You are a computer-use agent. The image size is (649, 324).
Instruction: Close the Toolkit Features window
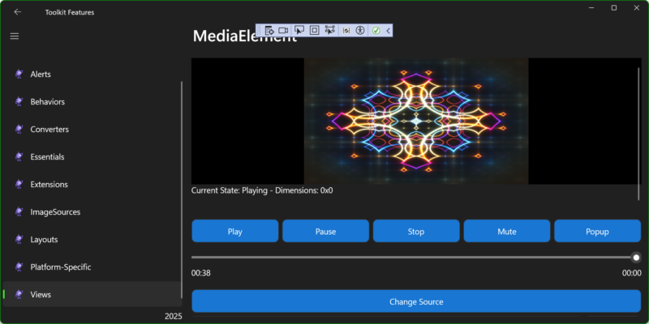pyautogui.click(x=637, y=8)
